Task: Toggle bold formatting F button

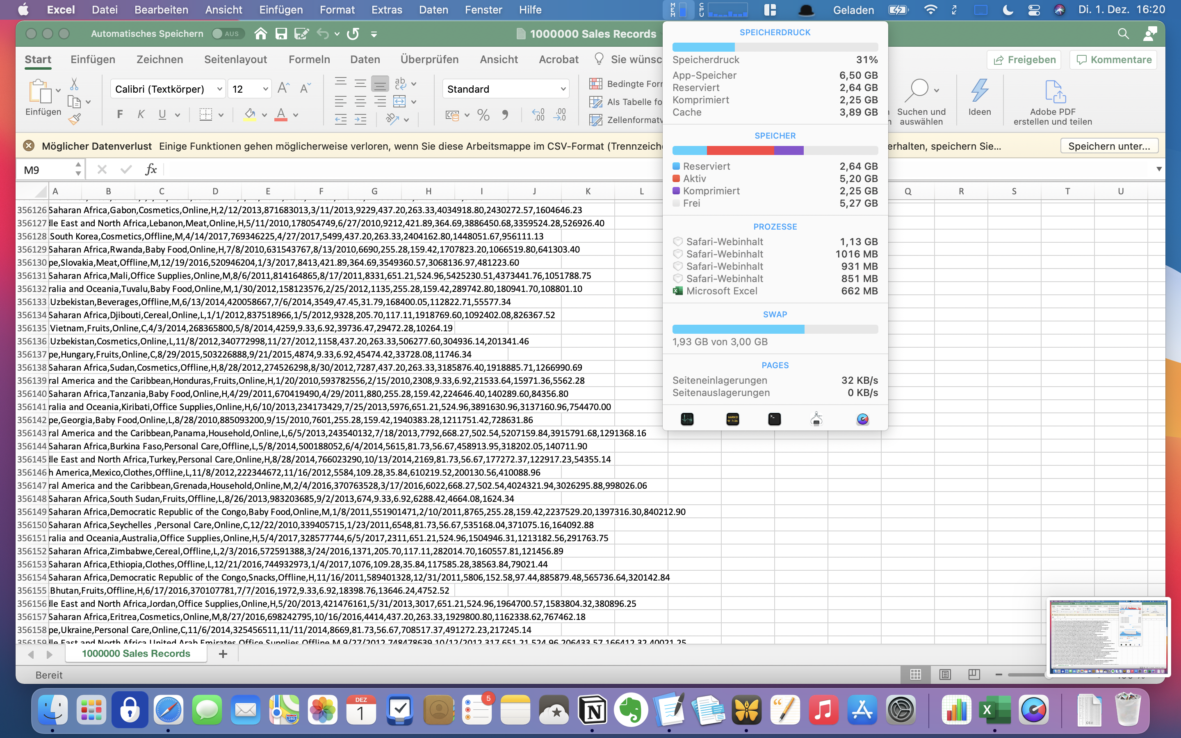Action: click(120, 115)
